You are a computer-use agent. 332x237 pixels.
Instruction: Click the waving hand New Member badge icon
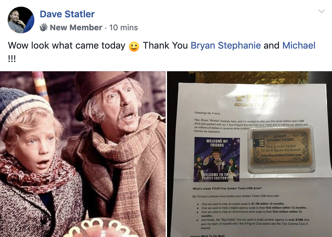44,27
